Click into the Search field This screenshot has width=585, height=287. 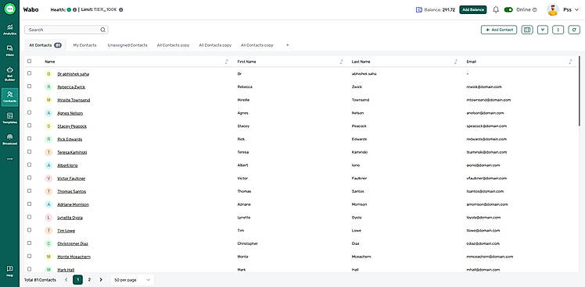(x=66, y=30)
